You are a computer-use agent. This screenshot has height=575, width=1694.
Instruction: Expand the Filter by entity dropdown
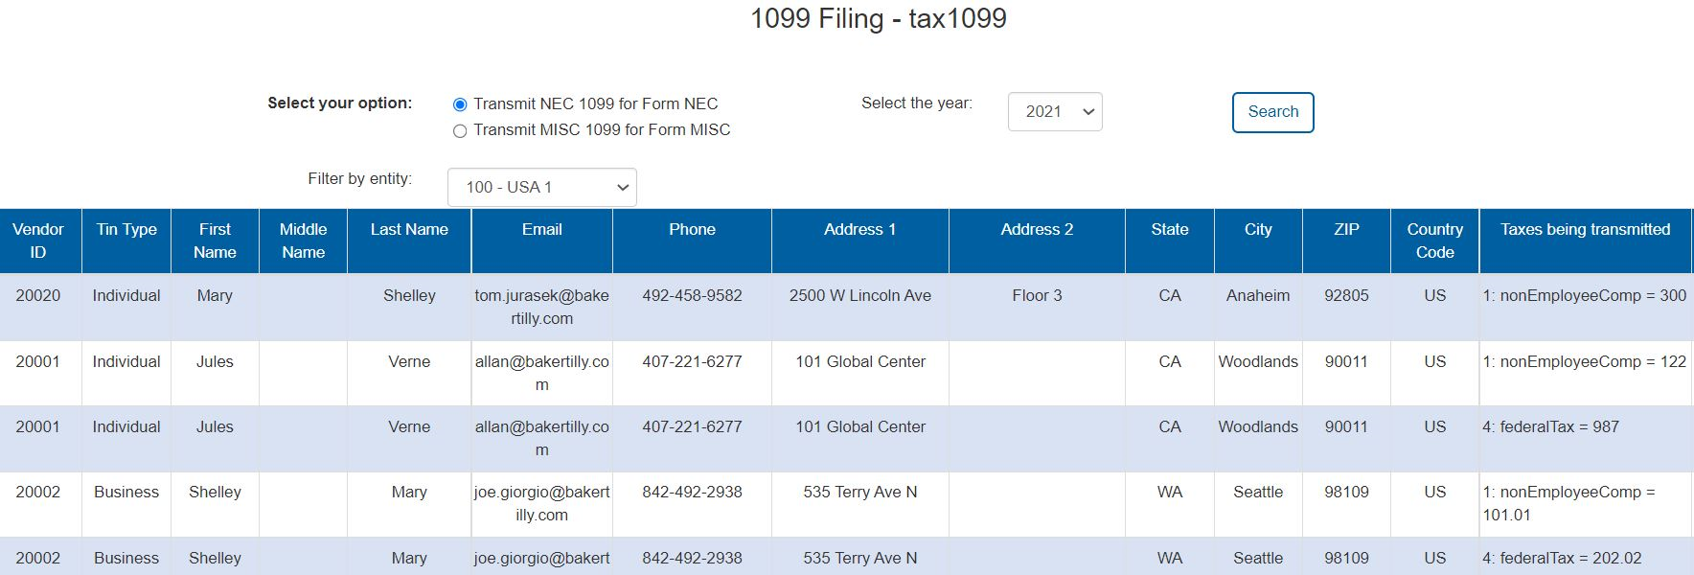coord(541,188)
